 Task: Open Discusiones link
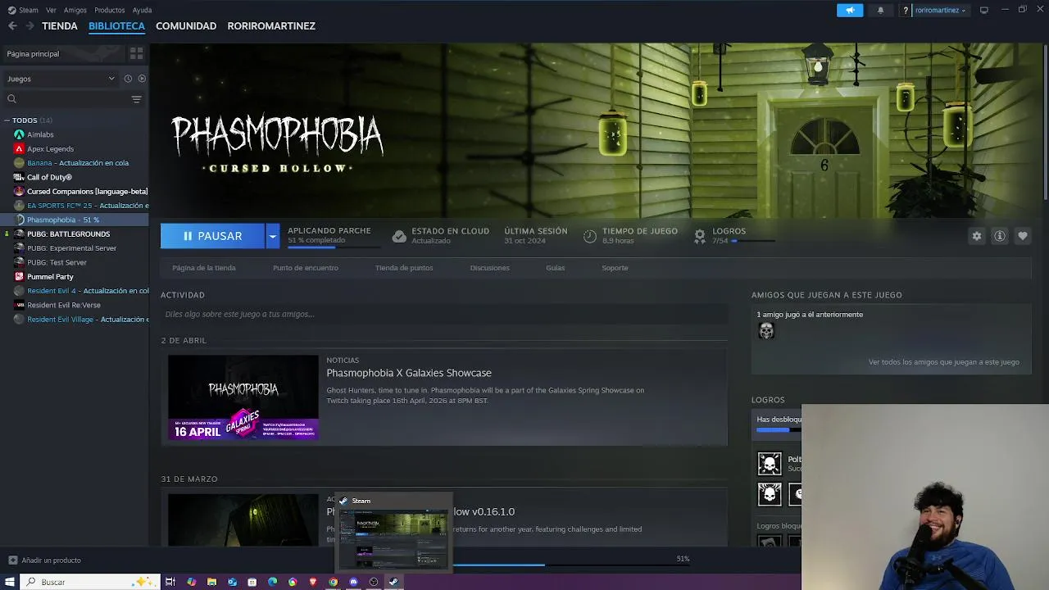pos(489,268)
